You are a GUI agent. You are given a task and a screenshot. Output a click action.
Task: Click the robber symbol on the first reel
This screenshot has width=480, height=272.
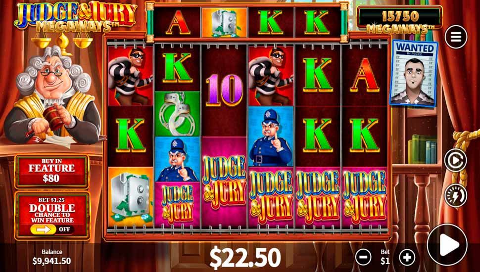(x=131, y=76)
